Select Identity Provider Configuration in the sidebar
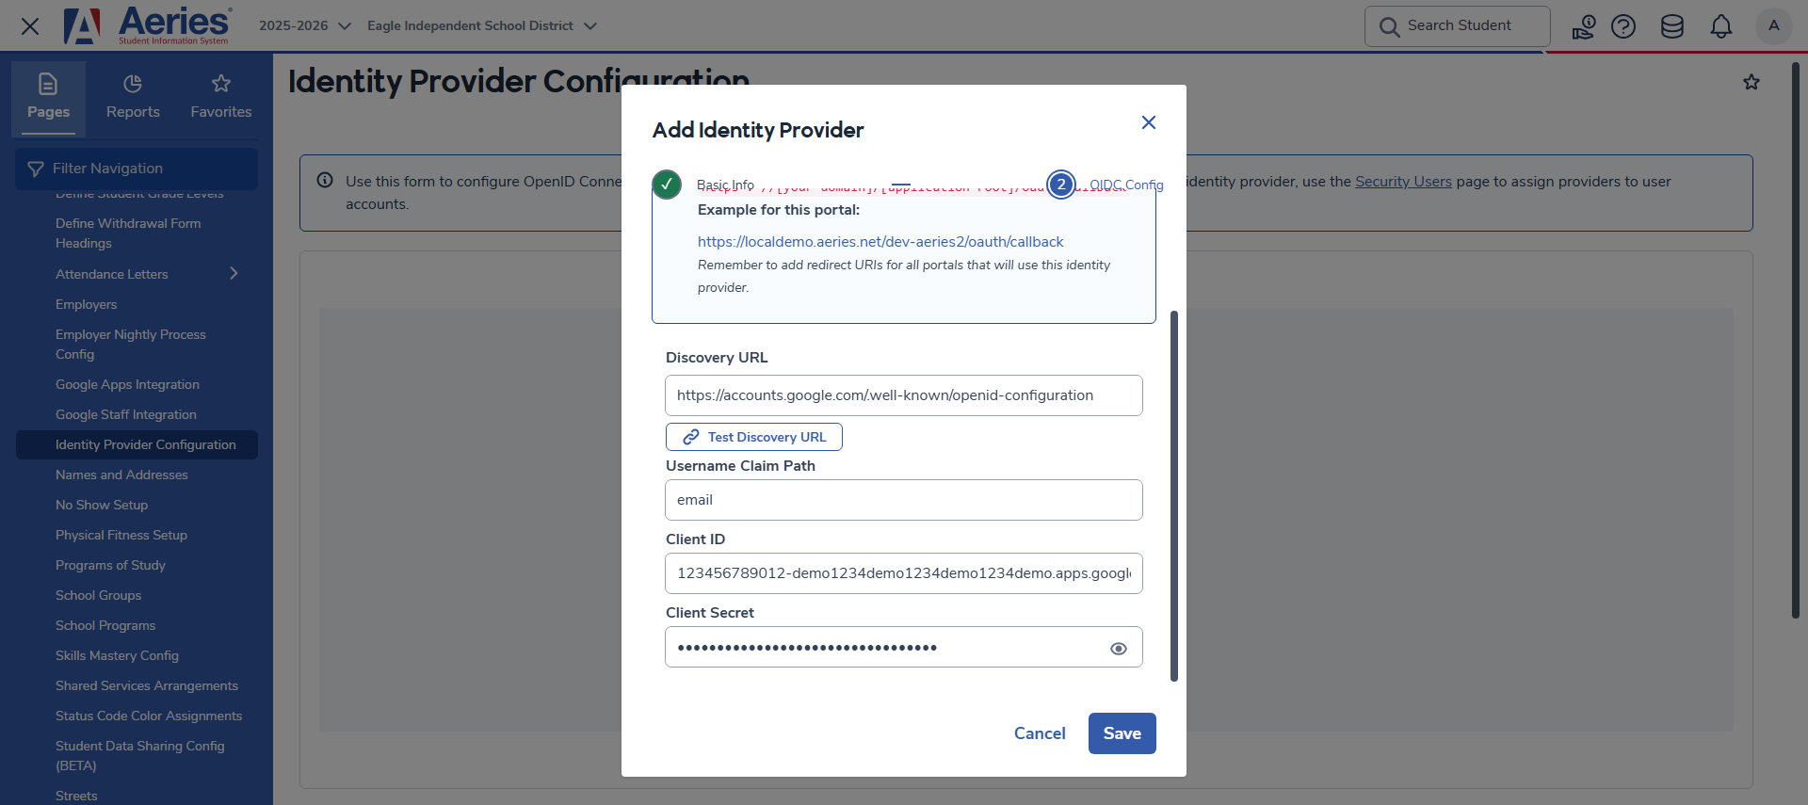The width and height of the screenshot is (1808, 805). [145, 443]
